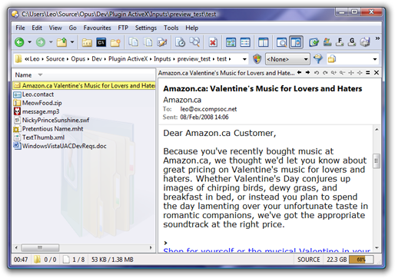Zoom in using viewer pane magnifier plus

click(x=334, y=73)
